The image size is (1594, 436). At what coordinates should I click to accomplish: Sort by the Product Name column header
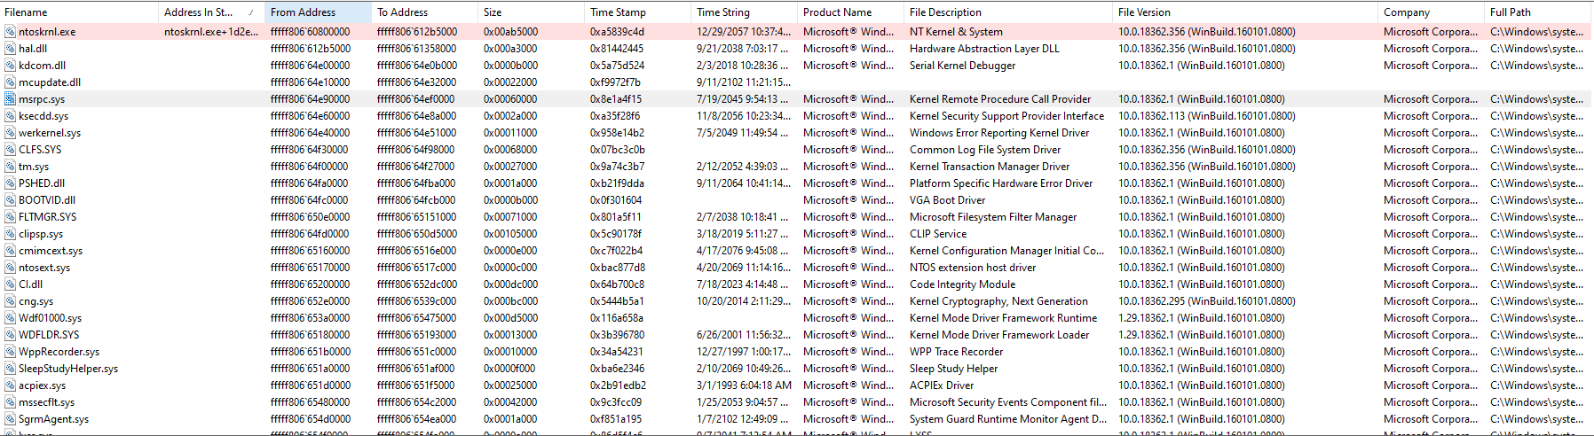pyautogui.click(x=851, y=12)
